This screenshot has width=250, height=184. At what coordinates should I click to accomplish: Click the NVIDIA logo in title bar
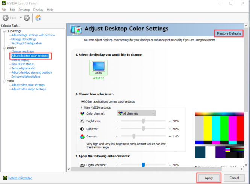point(4,3)
